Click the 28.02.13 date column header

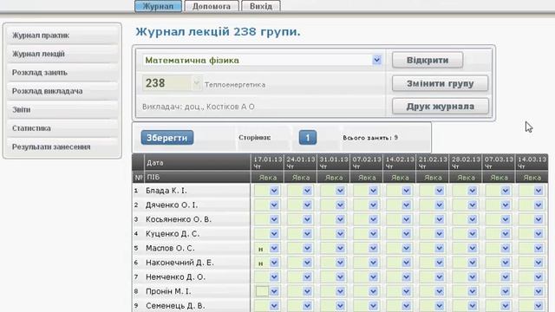tap(466, 162)
